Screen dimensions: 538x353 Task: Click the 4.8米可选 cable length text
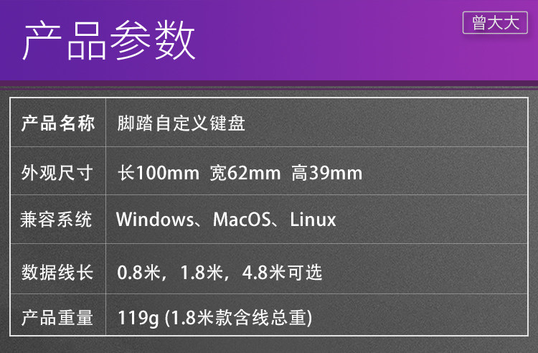283,273
